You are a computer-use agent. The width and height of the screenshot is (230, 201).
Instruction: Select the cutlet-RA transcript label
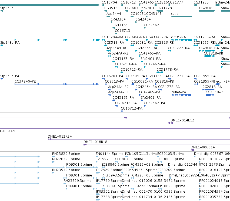coord(179,37)
